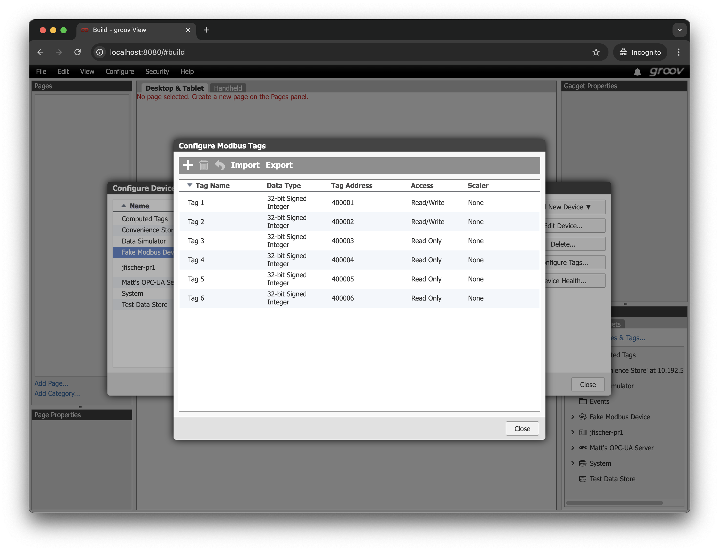Viewport: 719px width, 551px height.
Task: Close the Configure Modbus Tags dialog
Action: coord(522,429)
